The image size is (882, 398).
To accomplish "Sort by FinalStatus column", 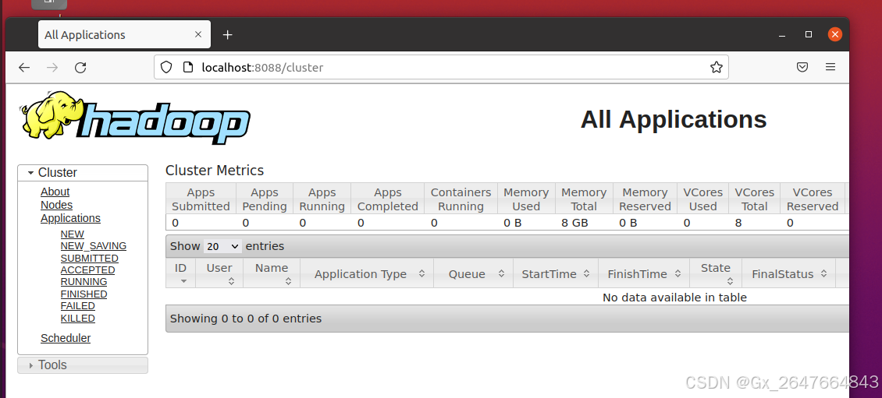I will click(788, 273).
